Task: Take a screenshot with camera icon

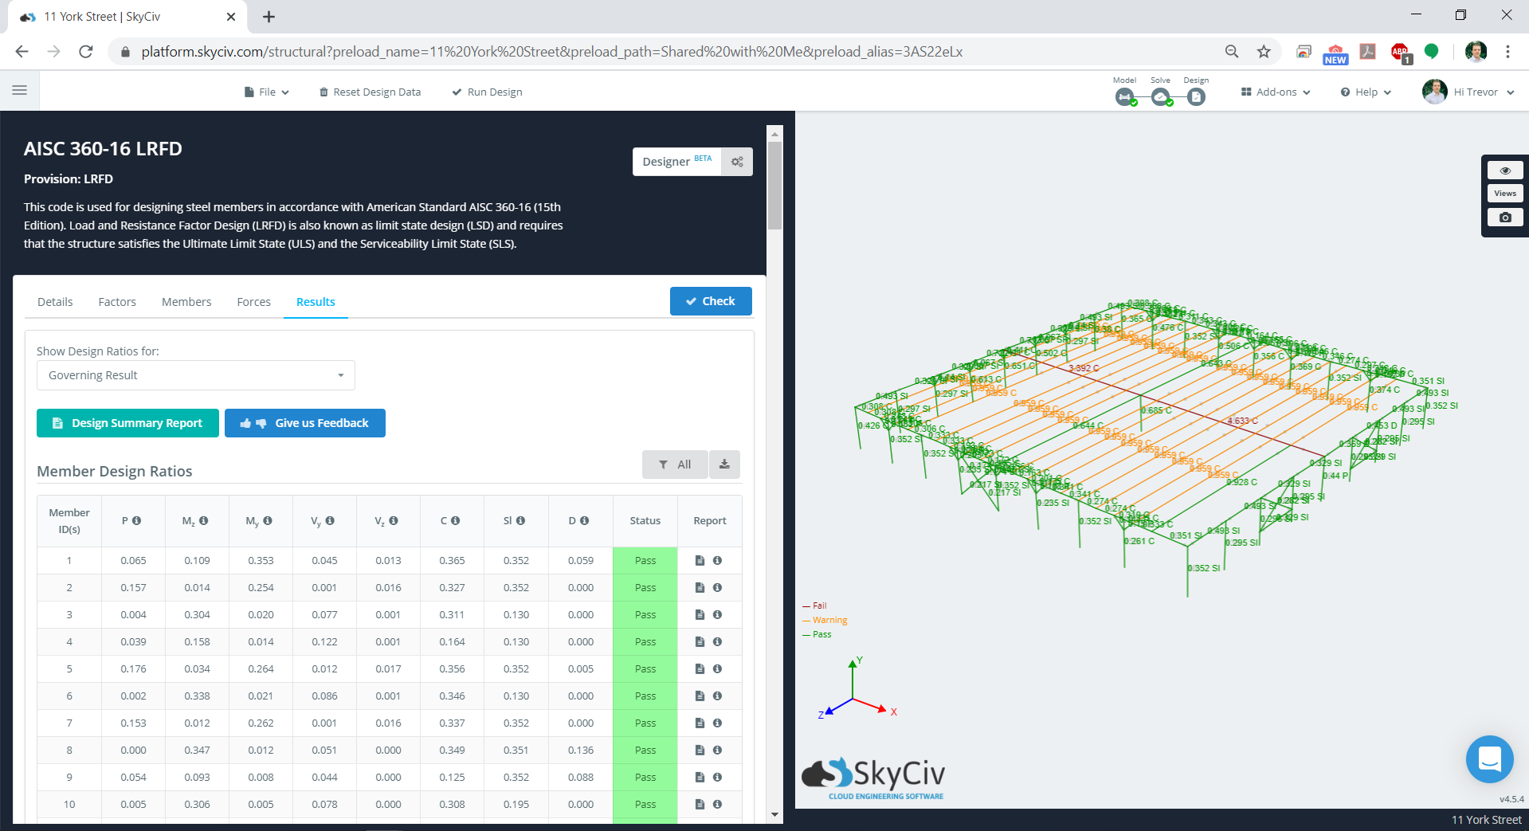Action: [x=1505, y=218]
